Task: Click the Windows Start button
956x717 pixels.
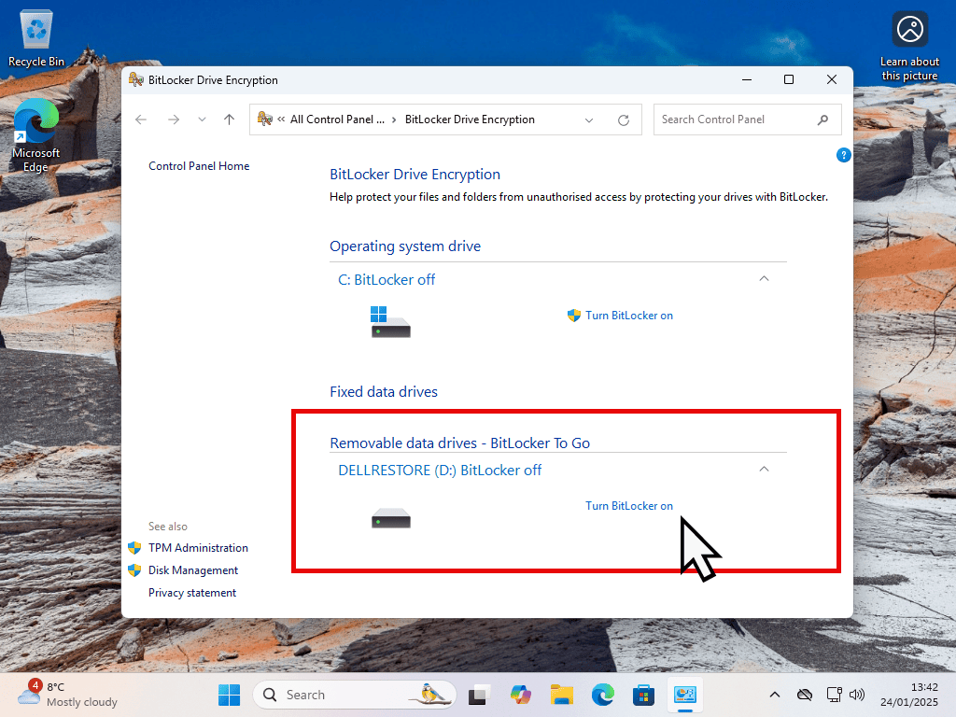Action: [x=229, y=695]
